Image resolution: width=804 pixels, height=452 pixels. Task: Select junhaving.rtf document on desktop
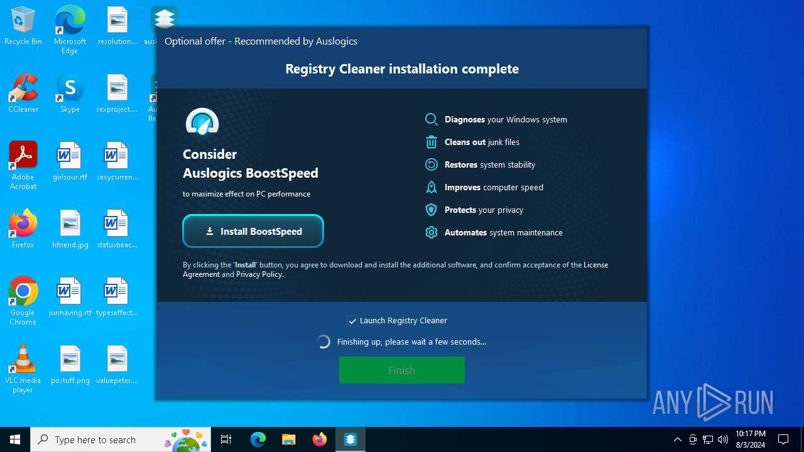pyautogui.click(x=70, y=298)
